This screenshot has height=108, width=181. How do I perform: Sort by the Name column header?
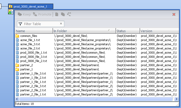(x=34, y=31)
